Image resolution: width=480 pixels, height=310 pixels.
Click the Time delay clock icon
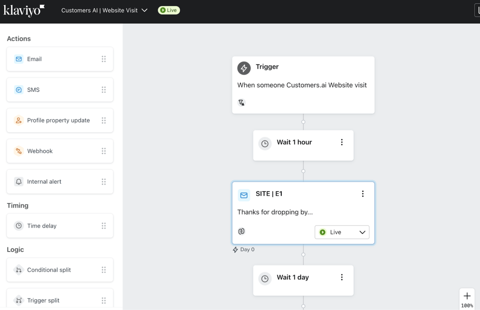19,225
